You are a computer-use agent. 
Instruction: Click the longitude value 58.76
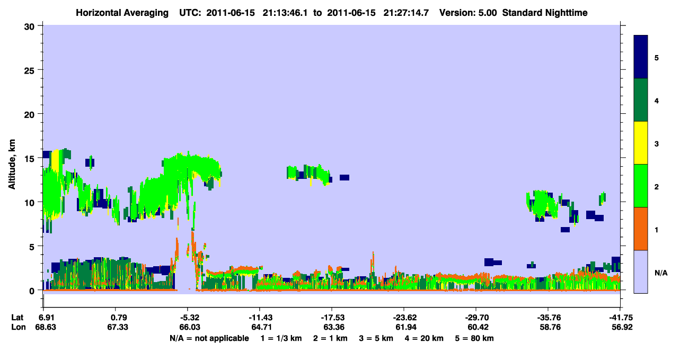(550, 327)
